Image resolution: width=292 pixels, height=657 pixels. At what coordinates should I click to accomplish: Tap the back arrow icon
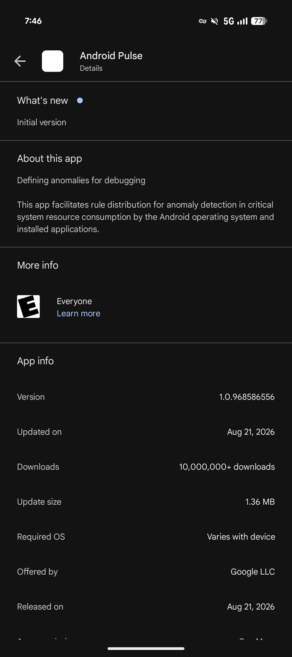pos(20,61)
